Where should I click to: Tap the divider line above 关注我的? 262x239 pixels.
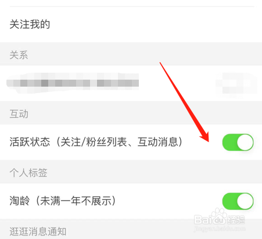tap(132, 6)
